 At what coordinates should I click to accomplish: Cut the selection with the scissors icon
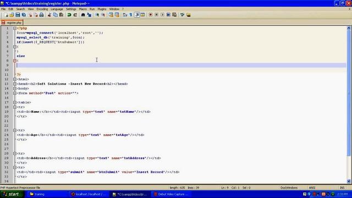50,15
